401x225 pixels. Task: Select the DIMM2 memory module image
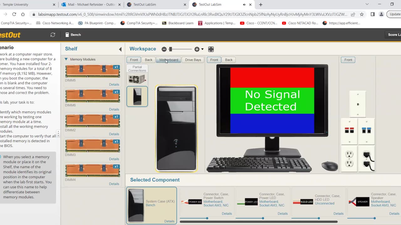tap(92, 121)
